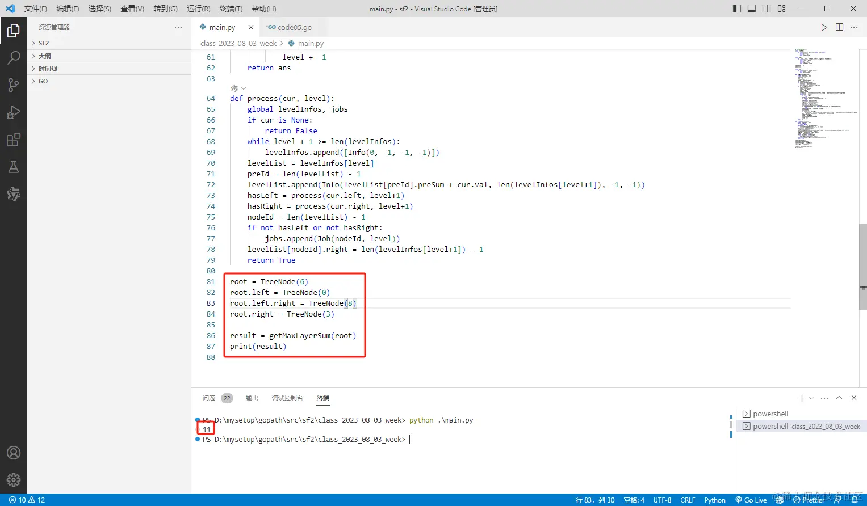Open the 查看(V) menu

pyautogui.click(x=132, y=9)
